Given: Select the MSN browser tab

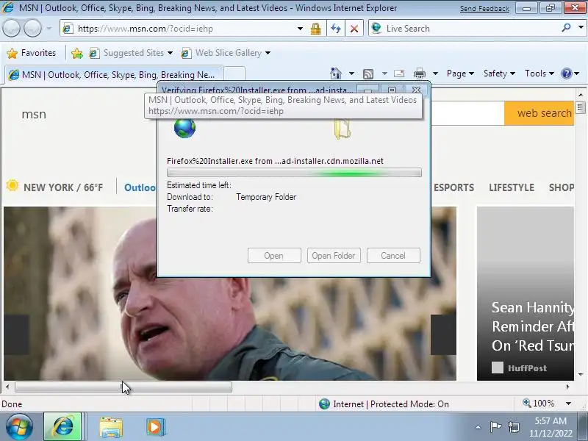Looking at the screenshot, I should click(114, 75).
